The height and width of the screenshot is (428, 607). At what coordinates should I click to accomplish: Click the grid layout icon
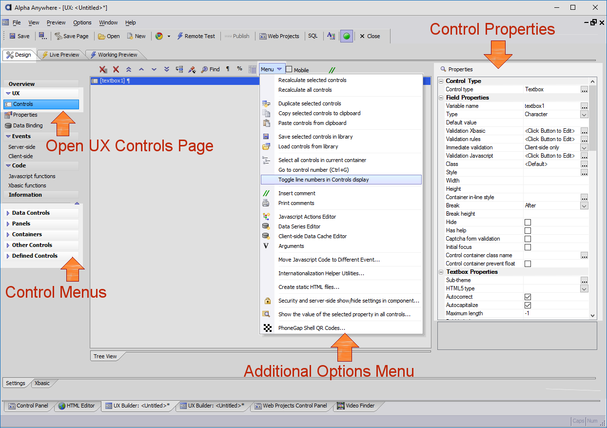253,69
